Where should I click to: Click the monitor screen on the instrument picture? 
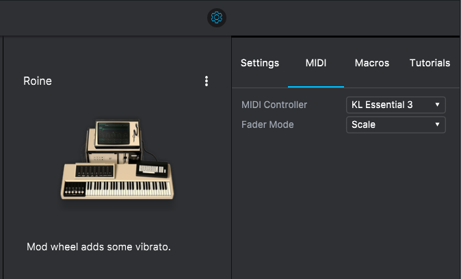click(x=114, y=133)
